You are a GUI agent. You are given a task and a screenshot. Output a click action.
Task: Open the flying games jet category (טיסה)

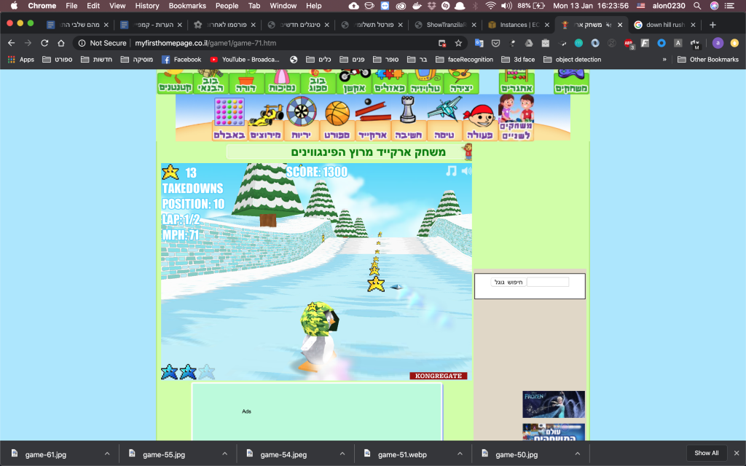click(x=444, y=119)
